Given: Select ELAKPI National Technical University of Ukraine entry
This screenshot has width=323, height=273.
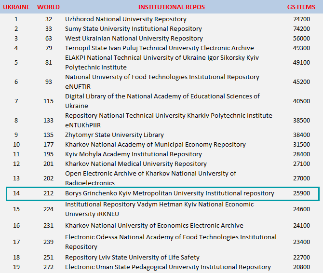Looking at the screenshot, I should tap(162, 62).
